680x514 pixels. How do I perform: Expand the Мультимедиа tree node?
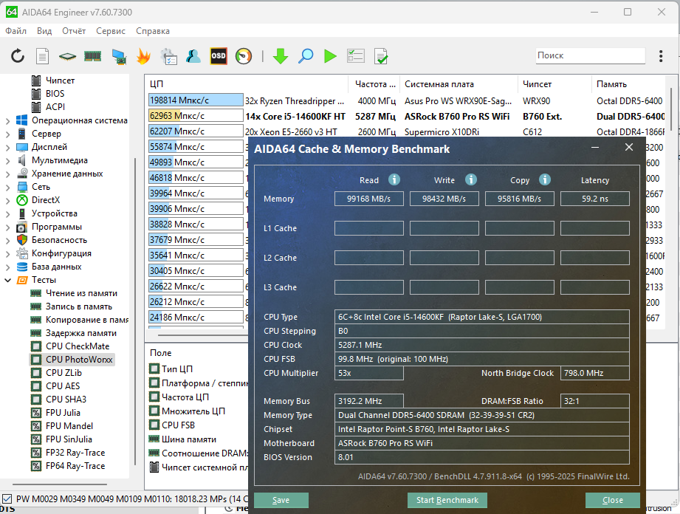pos(8,161)
